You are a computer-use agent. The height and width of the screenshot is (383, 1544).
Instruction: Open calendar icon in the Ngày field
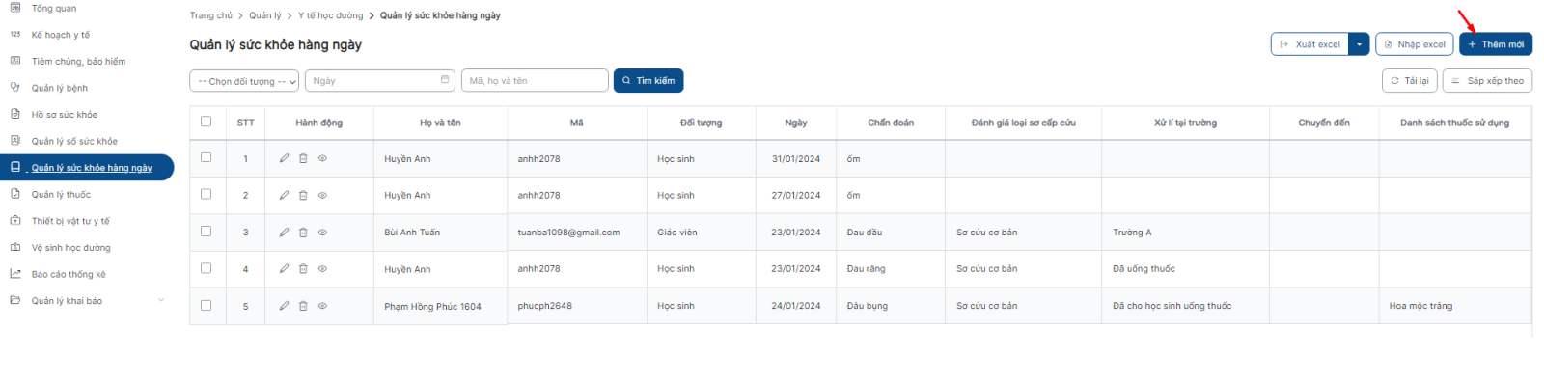click(445, 80)
